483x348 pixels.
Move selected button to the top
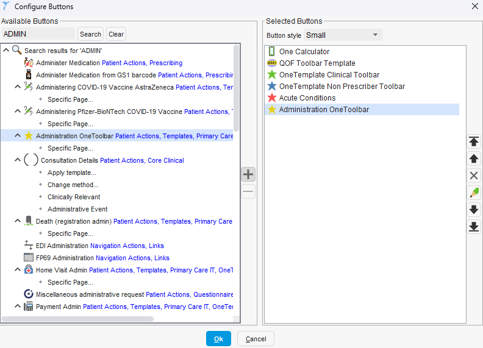coord(474,141)
